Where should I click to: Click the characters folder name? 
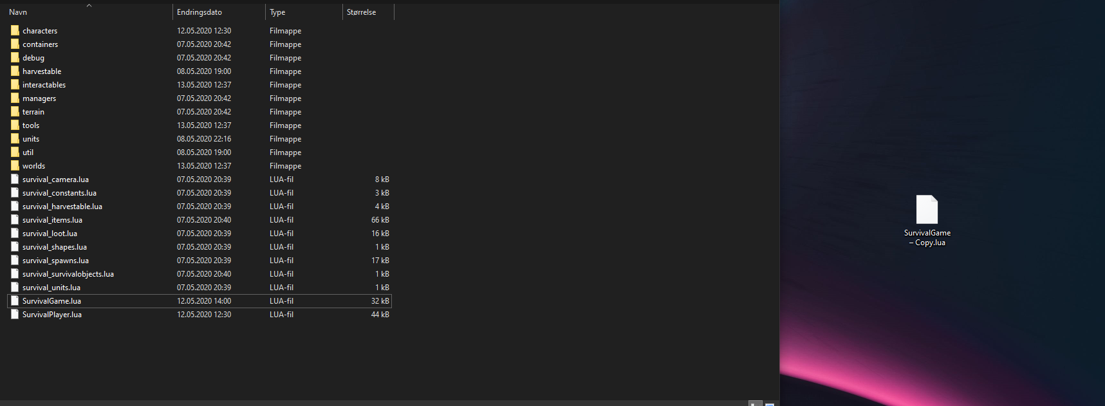point(40,31)
